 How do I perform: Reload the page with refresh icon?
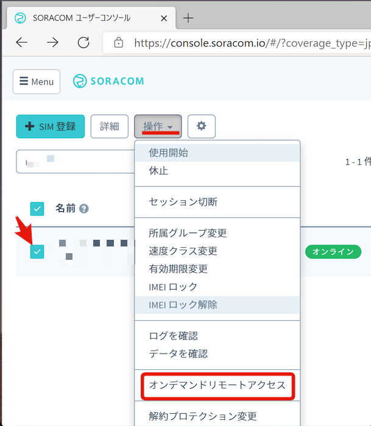[x=83, y=43]
